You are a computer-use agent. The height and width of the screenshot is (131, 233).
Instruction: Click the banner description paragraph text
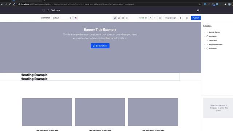pos(100,36)
